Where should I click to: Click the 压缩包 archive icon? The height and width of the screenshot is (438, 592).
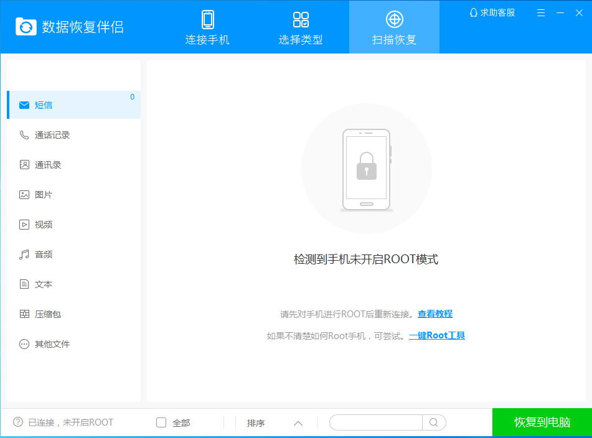point(24,314)
